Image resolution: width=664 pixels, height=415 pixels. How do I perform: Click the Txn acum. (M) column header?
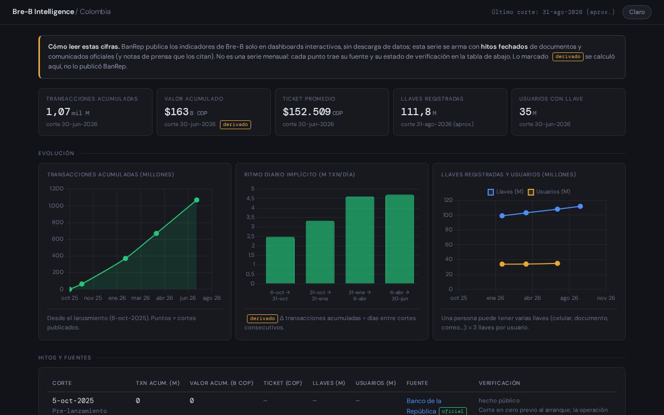click(x=158, y=383)
